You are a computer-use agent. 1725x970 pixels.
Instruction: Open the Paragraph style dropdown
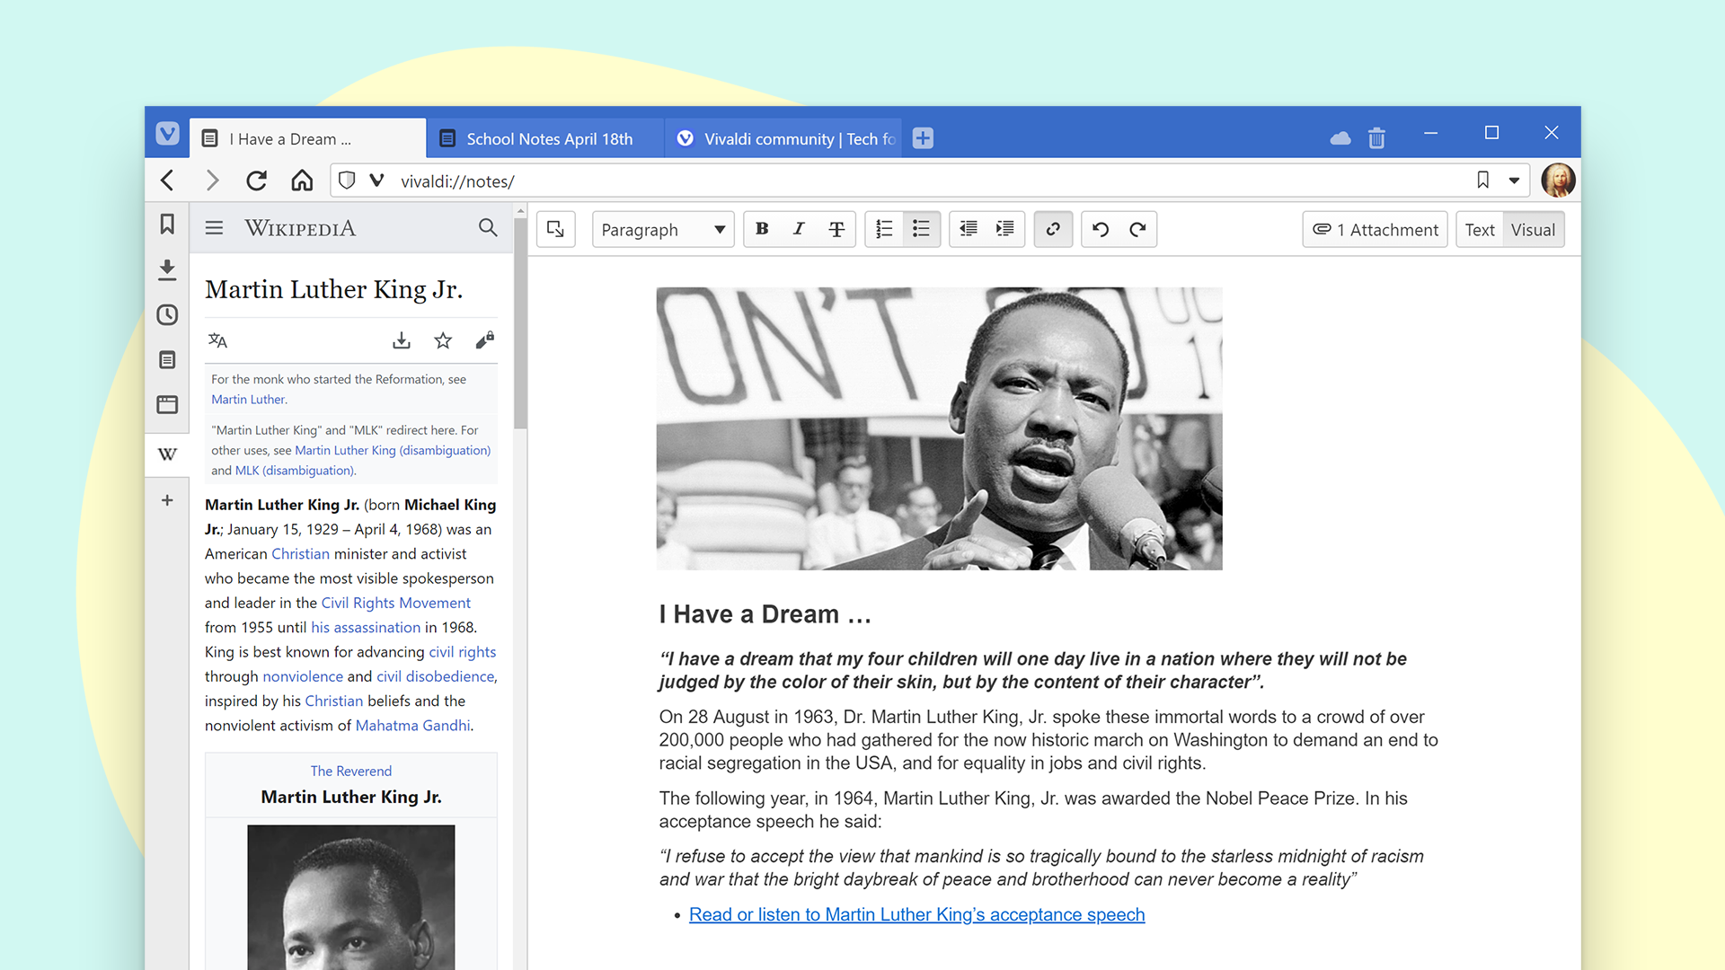click(661, 230)
